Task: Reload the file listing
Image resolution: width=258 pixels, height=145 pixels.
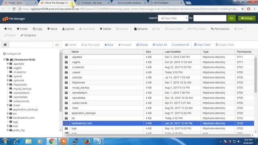Action: point(142,45)
